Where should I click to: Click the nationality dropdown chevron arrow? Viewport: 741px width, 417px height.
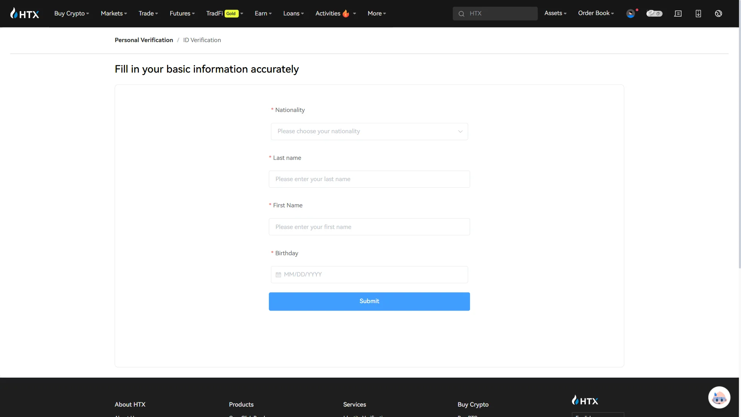pos(460,132)
